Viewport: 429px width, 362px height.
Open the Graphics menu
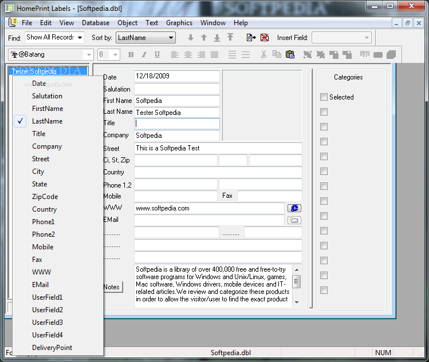click(x=179, y=23)
